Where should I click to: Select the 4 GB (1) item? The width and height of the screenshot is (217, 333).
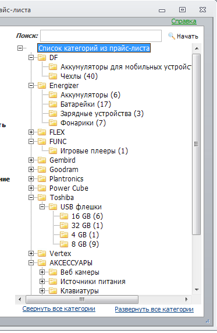[85, 235]
